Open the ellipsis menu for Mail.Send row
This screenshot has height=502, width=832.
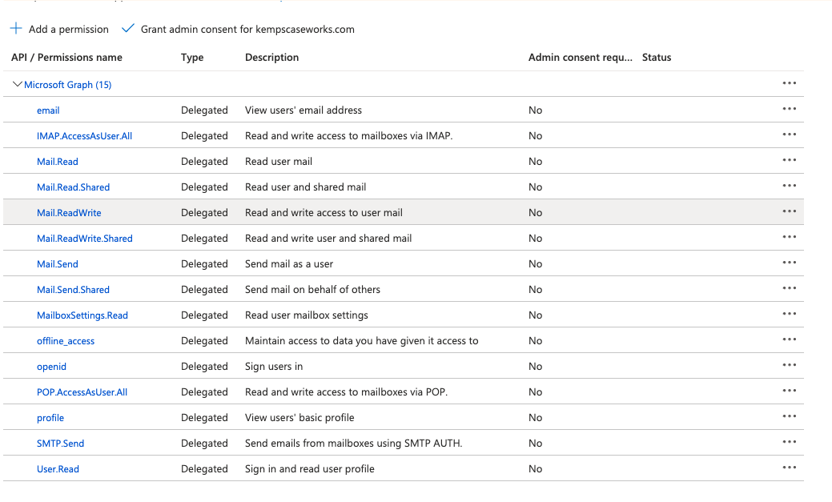coord(790,263)
